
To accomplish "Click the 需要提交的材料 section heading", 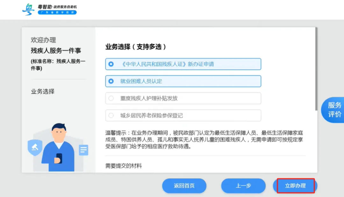I will 124,166.
